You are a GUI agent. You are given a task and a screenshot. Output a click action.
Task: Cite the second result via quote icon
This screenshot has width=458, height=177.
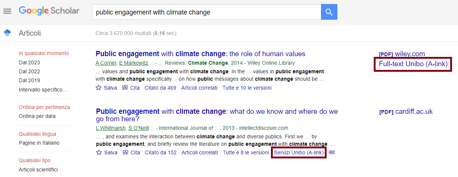point(125,152)
